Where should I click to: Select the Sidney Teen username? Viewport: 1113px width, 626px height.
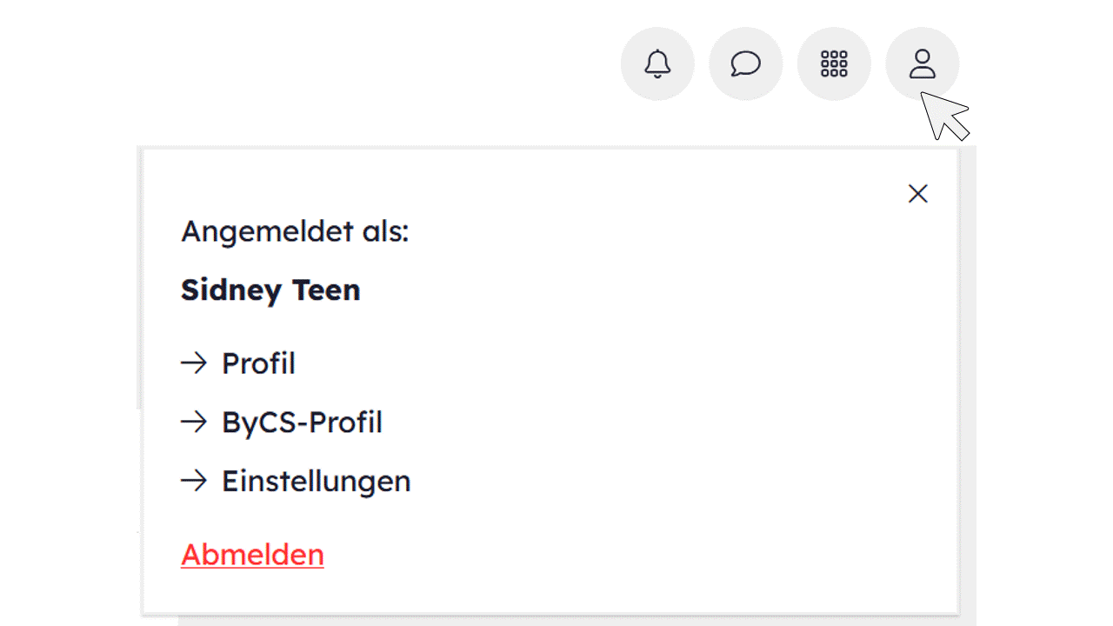pos(270,290)
